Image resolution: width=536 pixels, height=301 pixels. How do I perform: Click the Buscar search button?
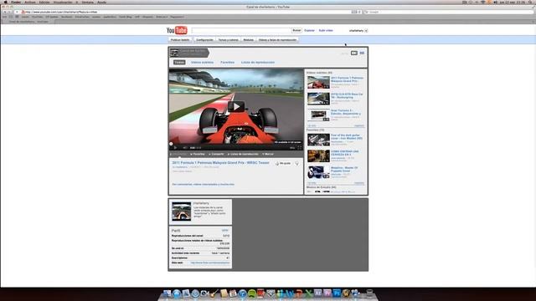click(296, 30)
